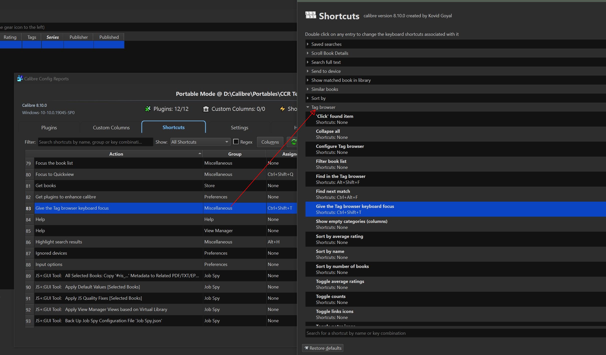Open the Settings tab

[239, 128]
